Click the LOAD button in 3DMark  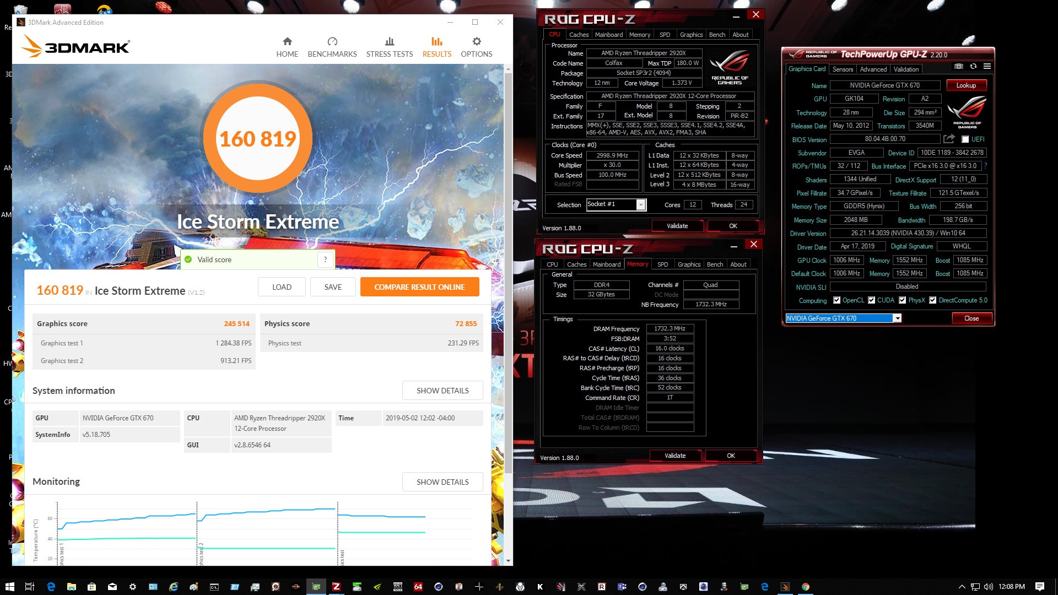[x=282, y=287]
